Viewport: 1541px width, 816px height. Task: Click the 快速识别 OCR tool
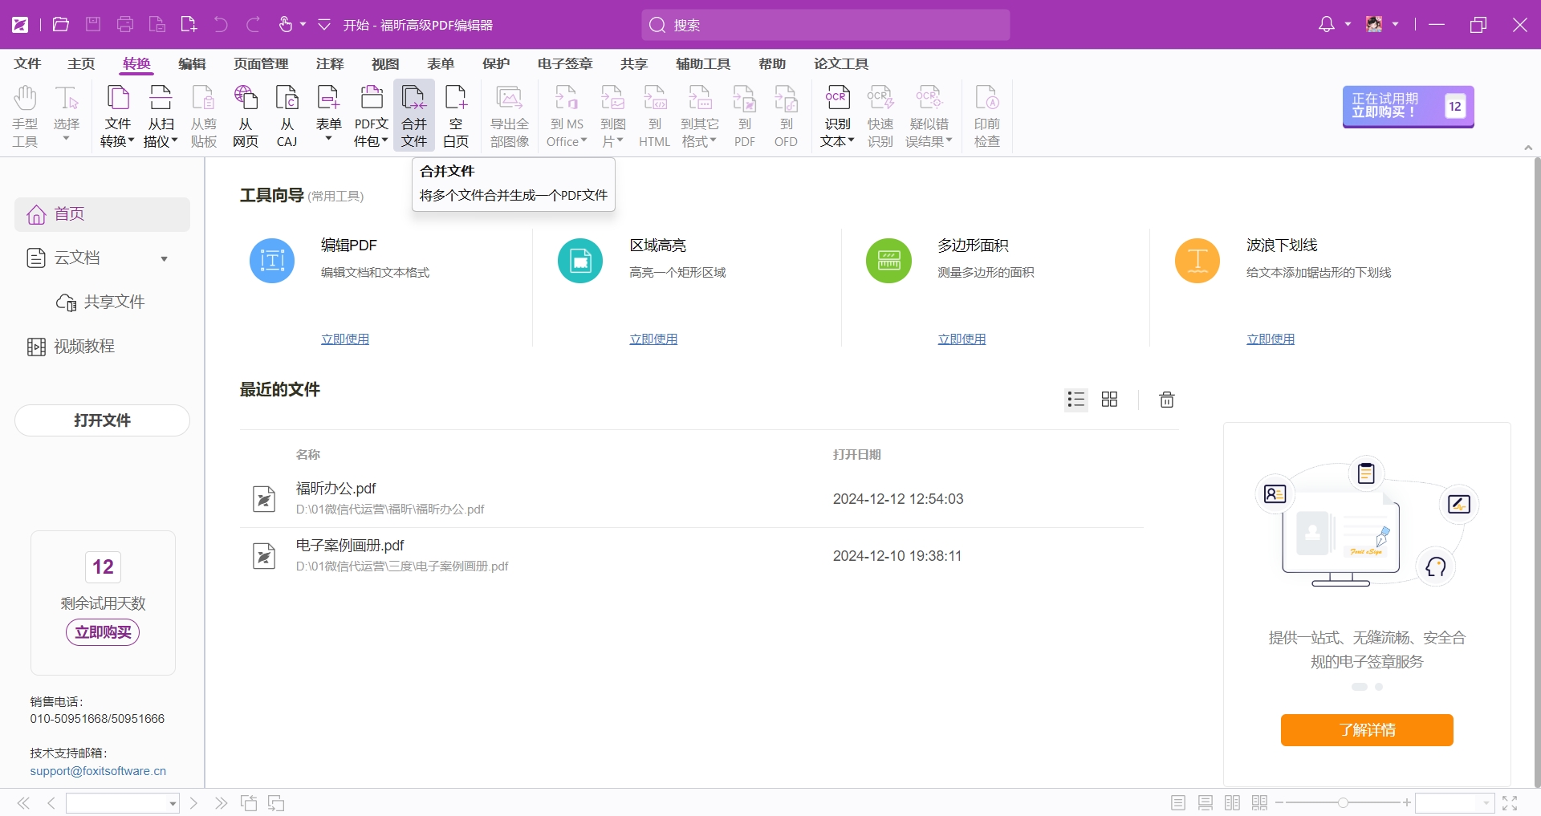(880, 116)
